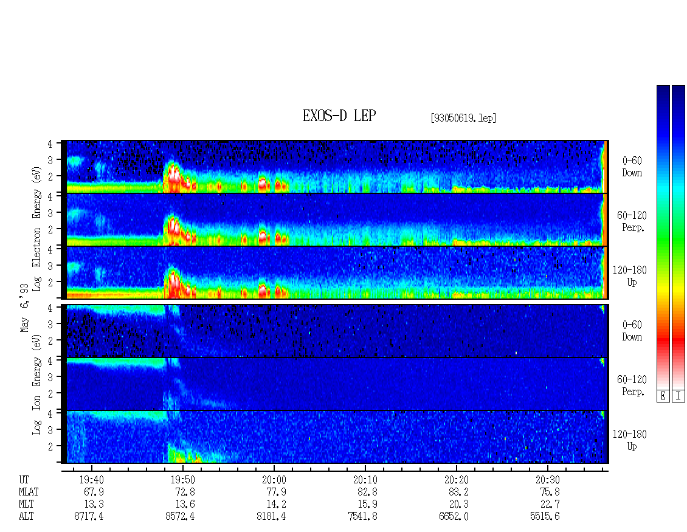Image resolution: width=687 pixels, height=532 pixels.
Task: Click the ALT row label
Action: pos(26,517)
